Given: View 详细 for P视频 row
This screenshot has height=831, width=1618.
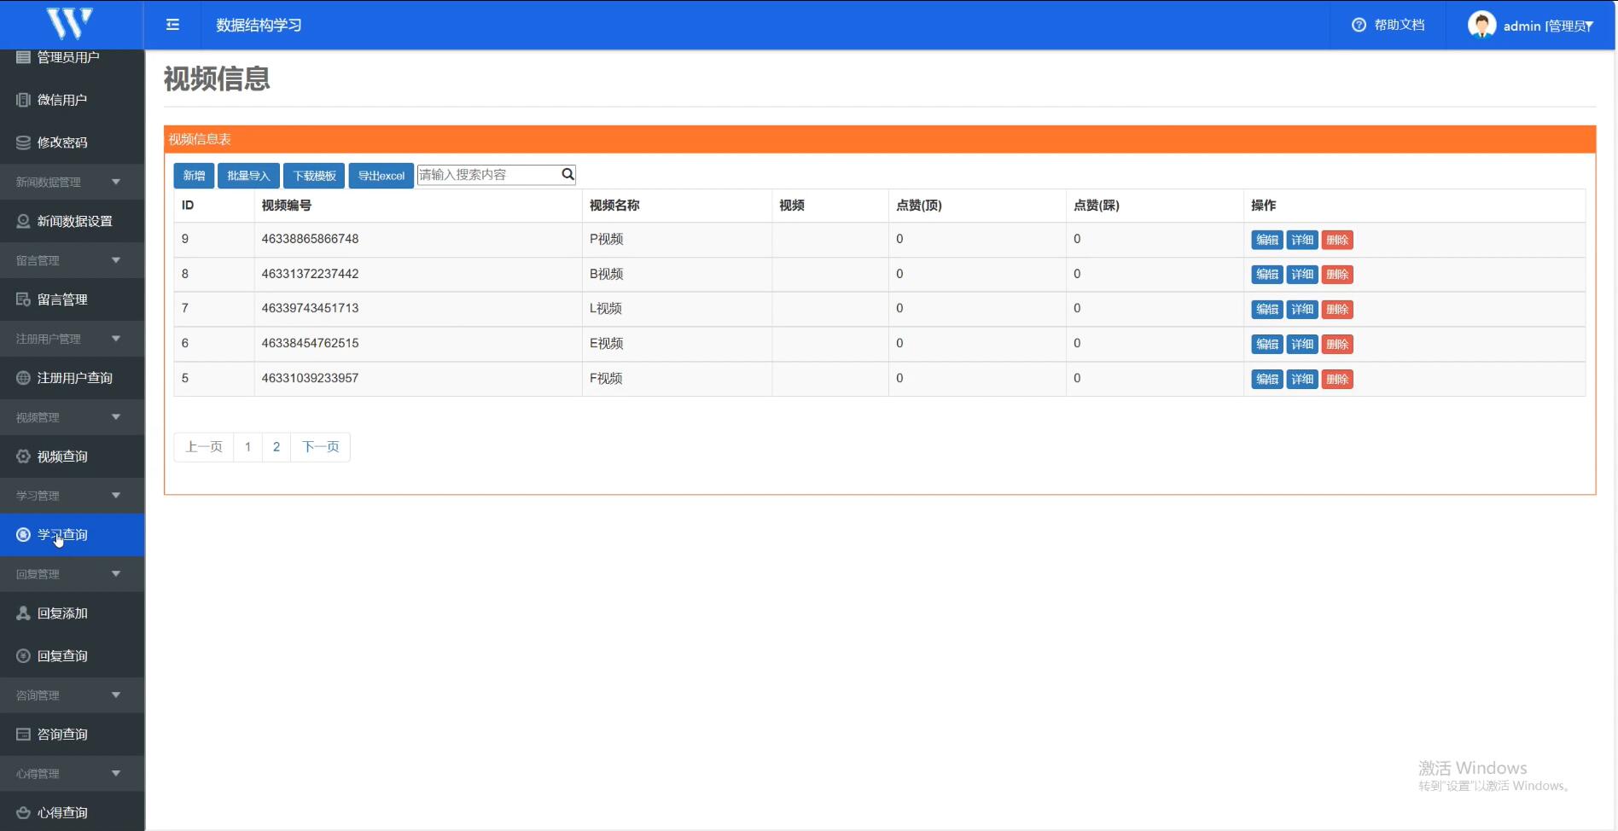Looking at the screenshot, I should (1302, 240).
